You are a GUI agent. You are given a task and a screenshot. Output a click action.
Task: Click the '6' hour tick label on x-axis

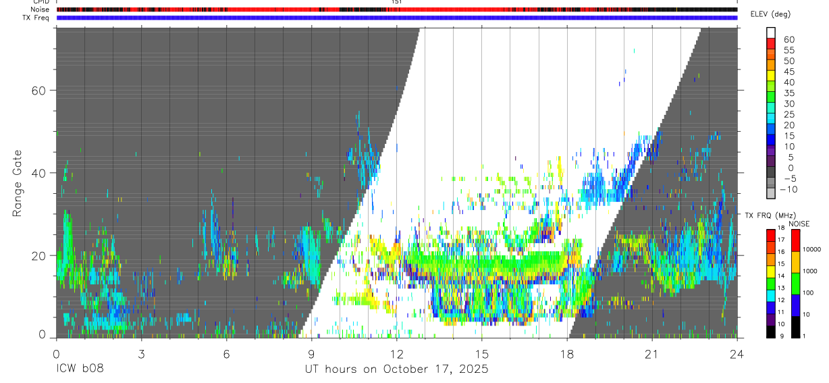tap(226, 354)
